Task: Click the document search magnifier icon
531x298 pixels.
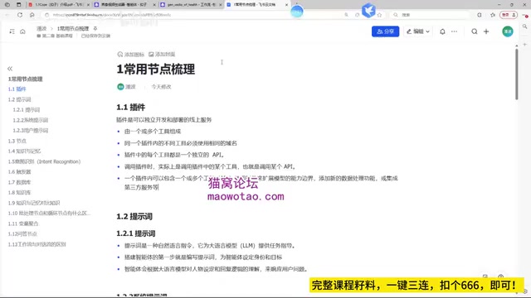Action: coord(474,31)
